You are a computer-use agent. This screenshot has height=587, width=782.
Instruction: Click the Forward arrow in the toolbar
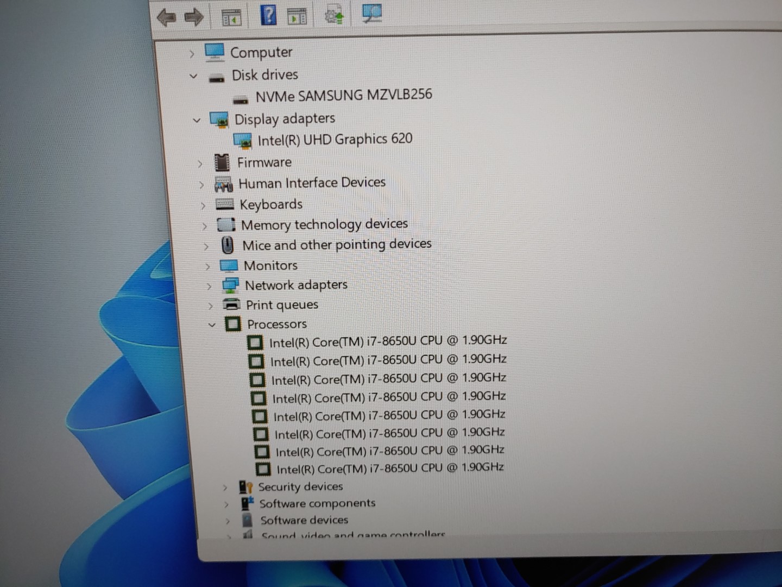pyautogui.click(x=194, y=17)
